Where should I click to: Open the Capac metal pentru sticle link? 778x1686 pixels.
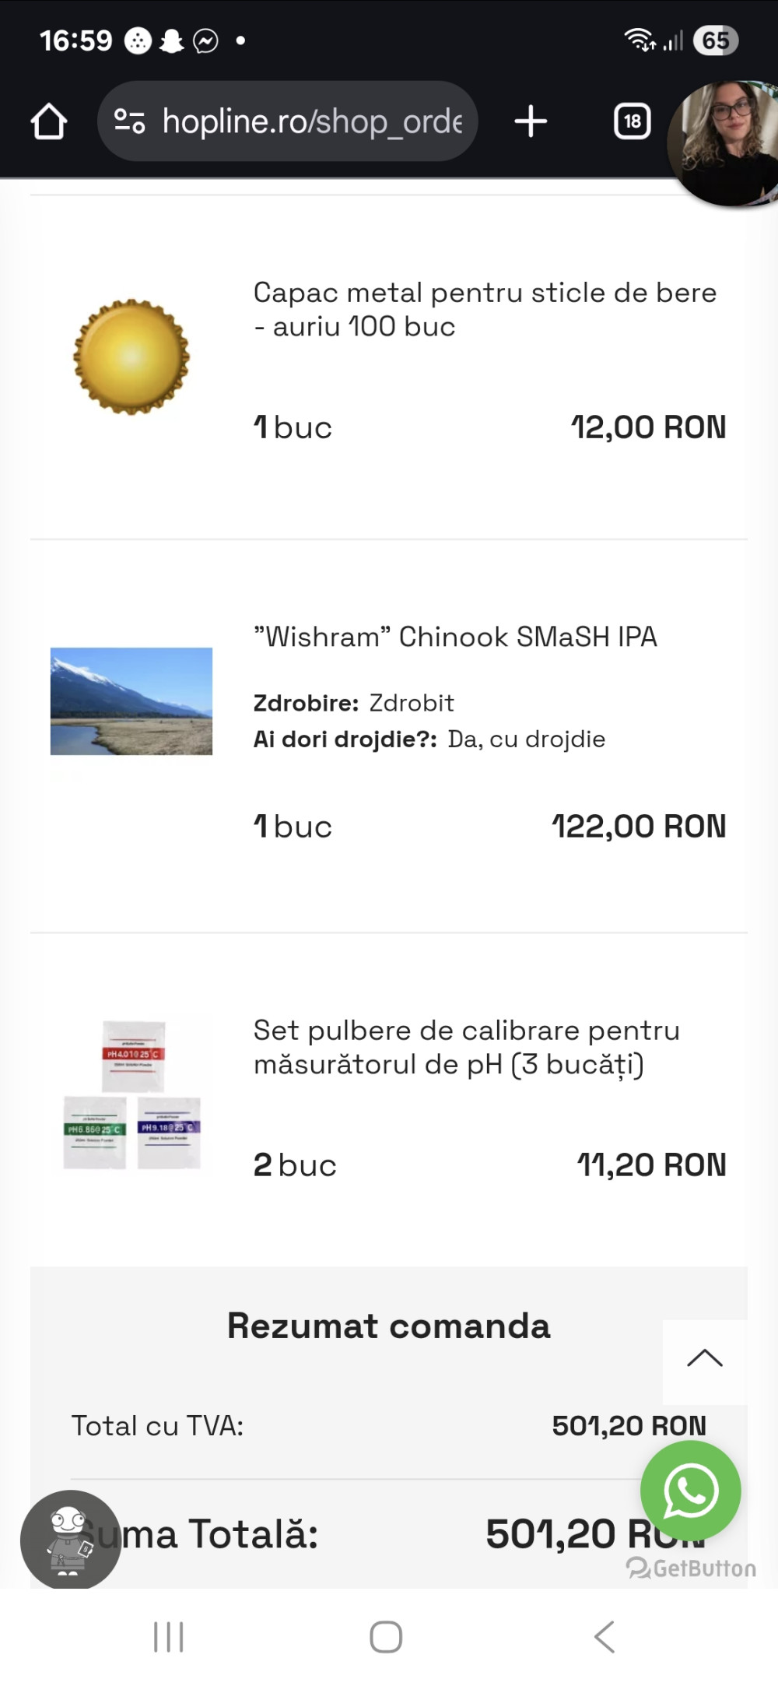coord(484,309)
